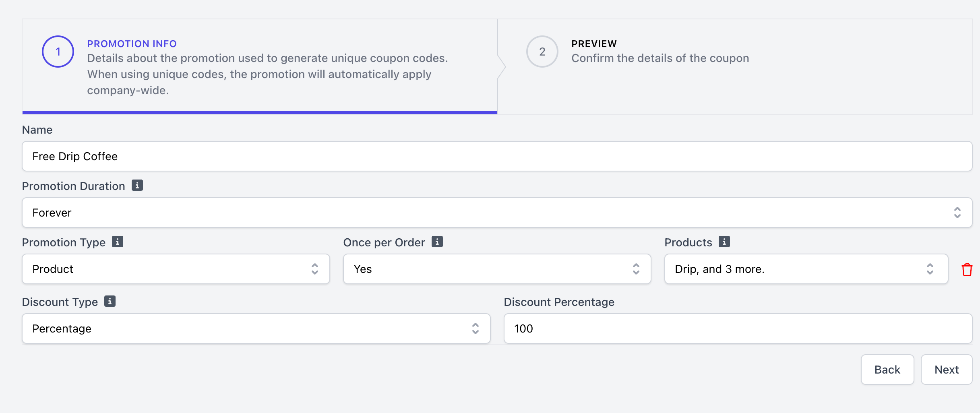This screenshot has width=980, height=413.
Task: Click the Name input field
Action: (497, 156)
